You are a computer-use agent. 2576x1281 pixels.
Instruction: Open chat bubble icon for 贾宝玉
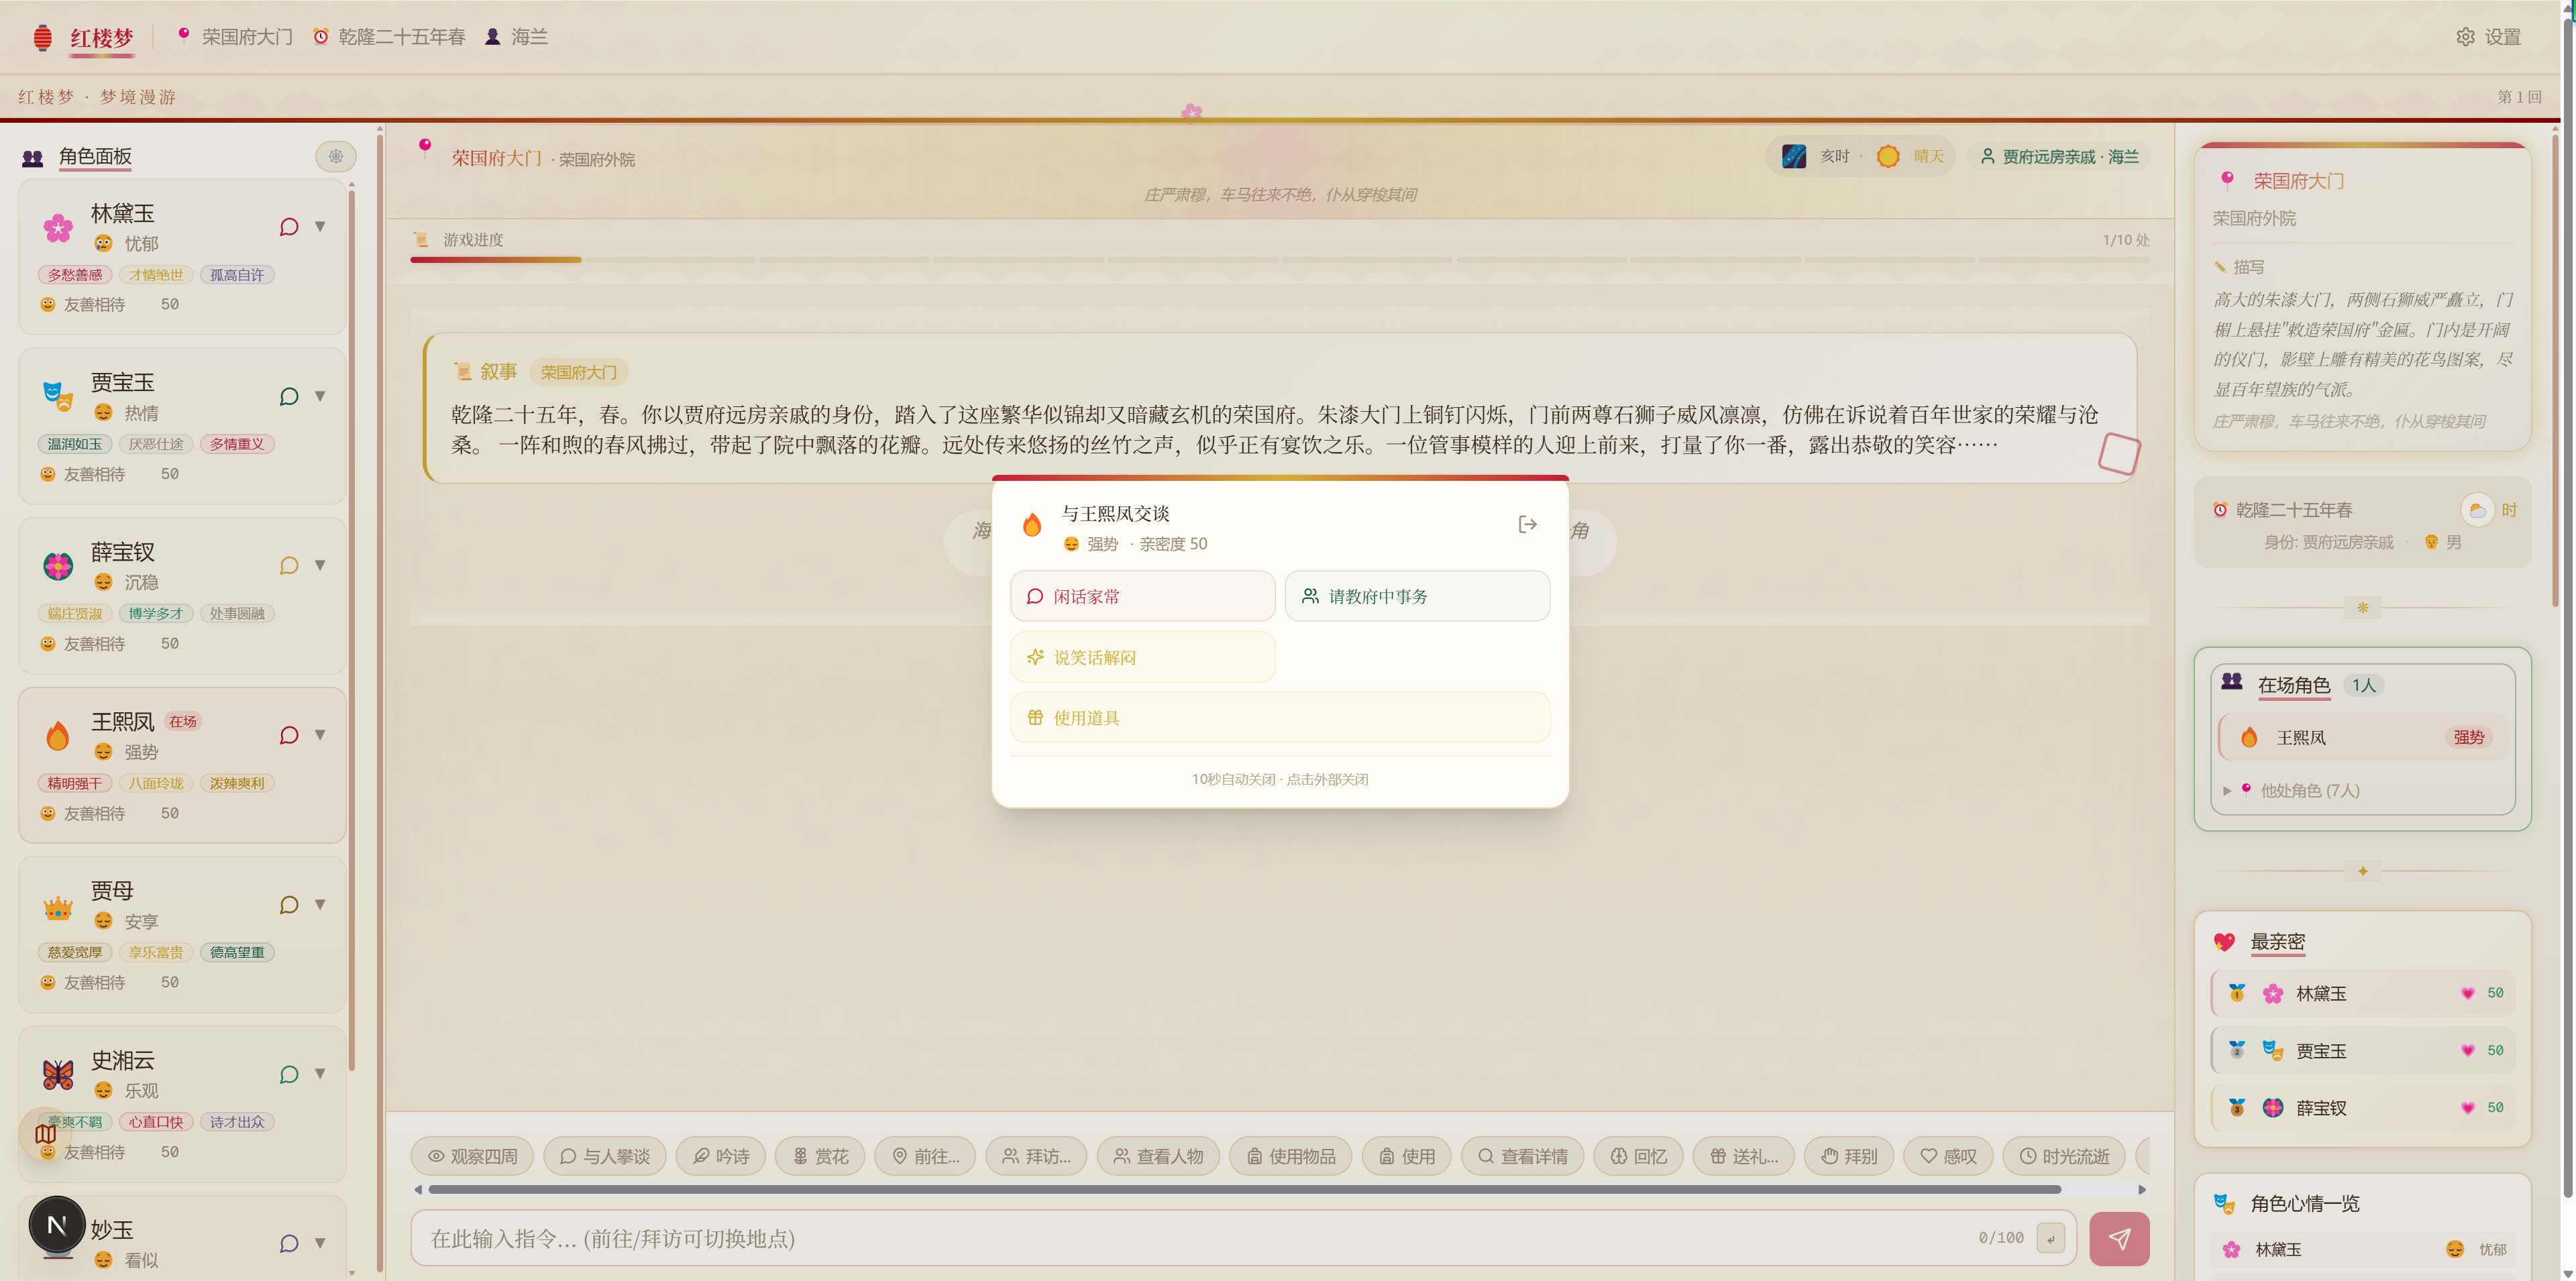click(289, 397)
